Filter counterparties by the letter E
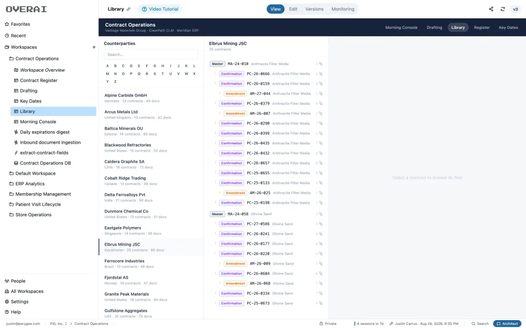The image size is (526, 328). [139, 66]
